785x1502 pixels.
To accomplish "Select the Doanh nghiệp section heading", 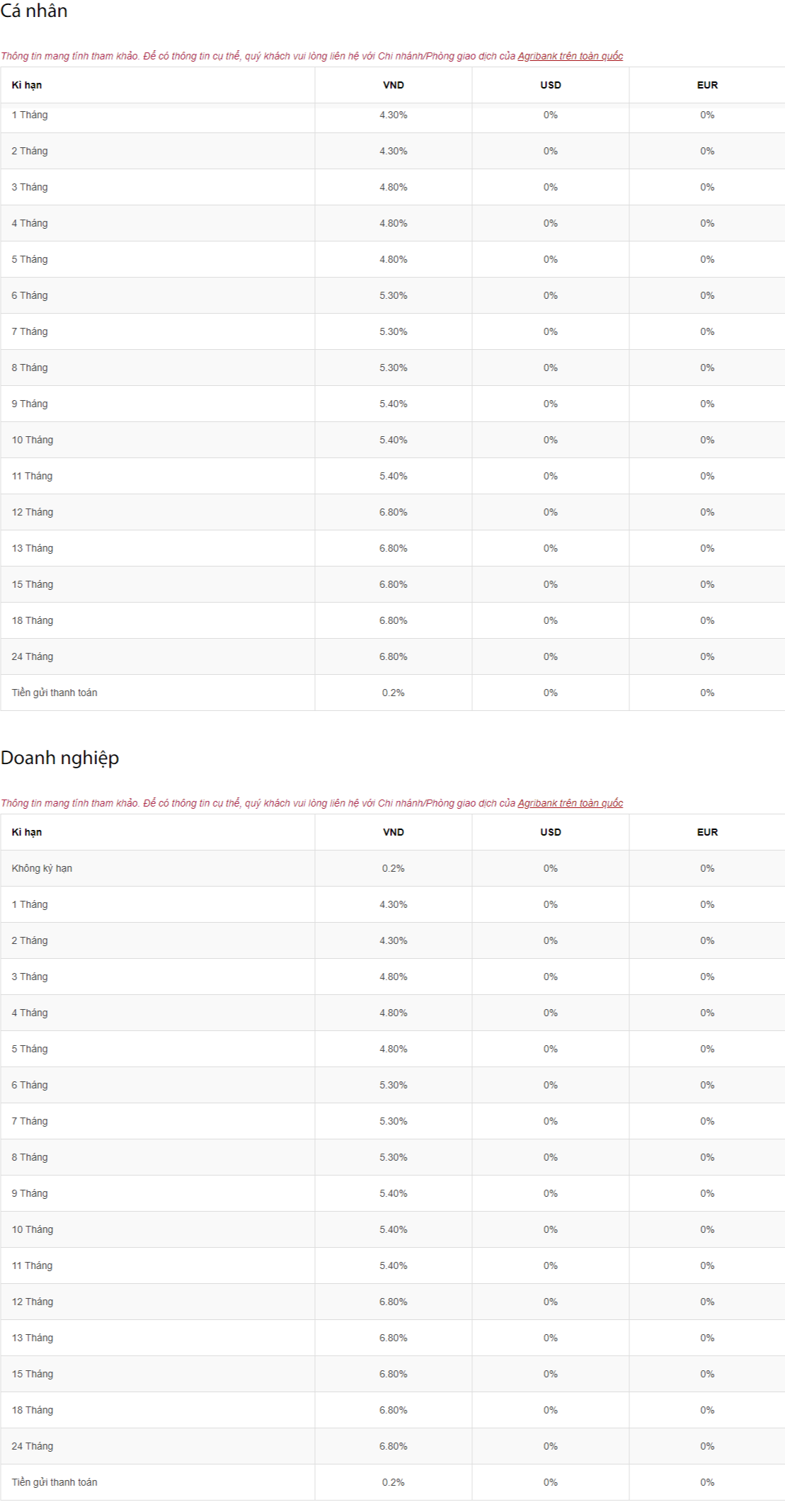I will [59, 758].
